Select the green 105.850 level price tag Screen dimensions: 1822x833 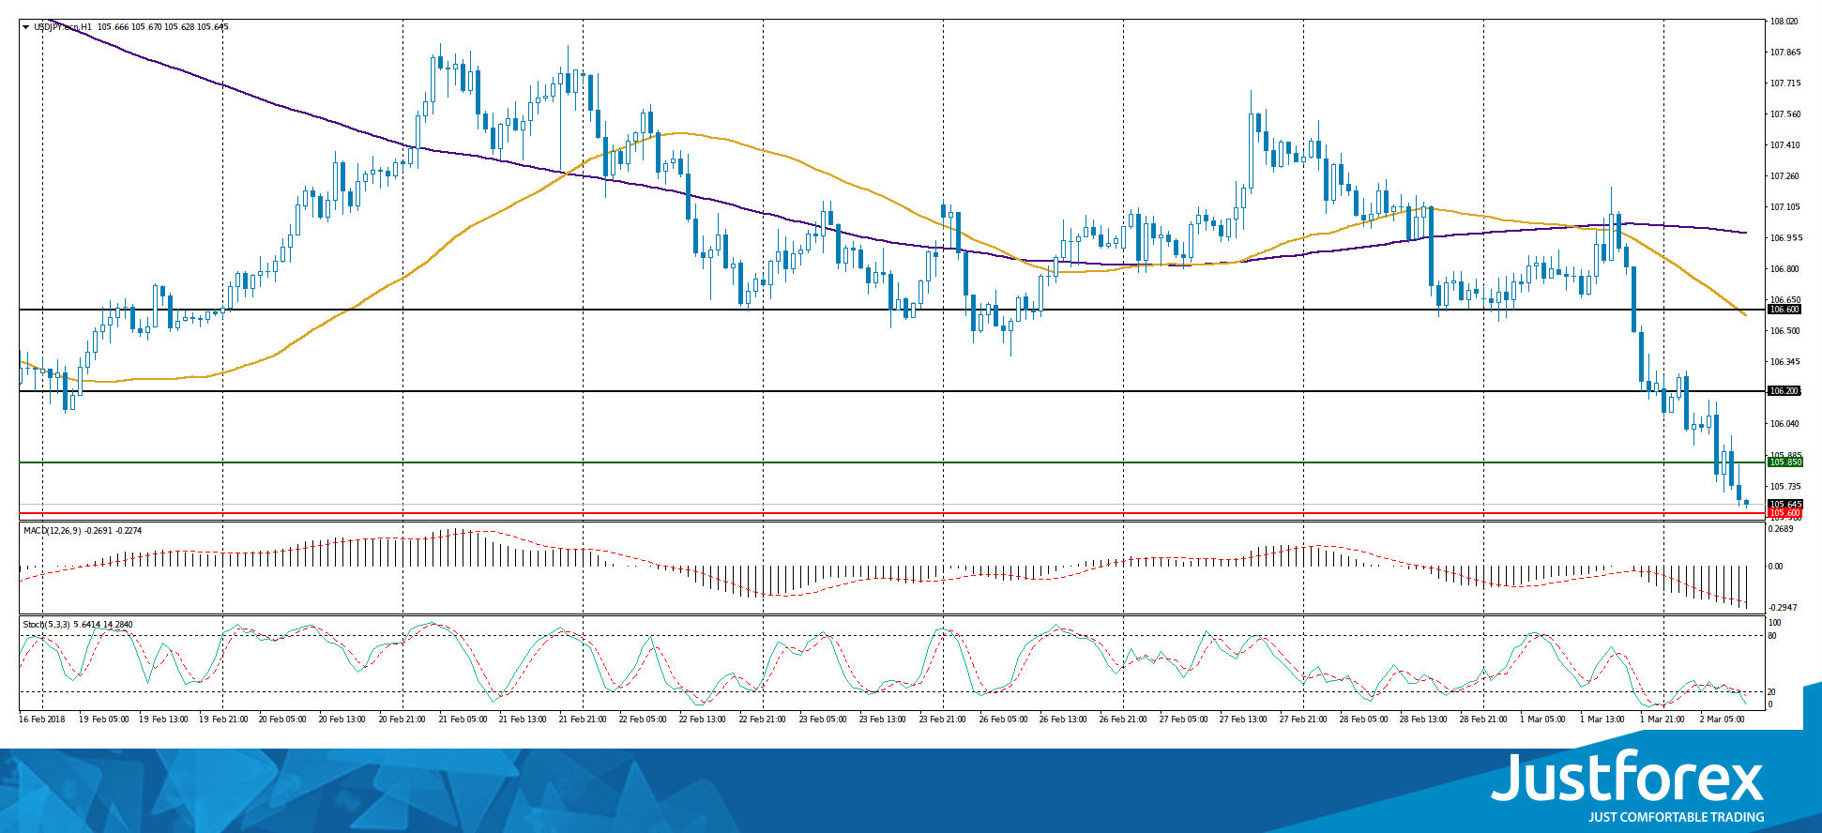[x=1784, y=462]
